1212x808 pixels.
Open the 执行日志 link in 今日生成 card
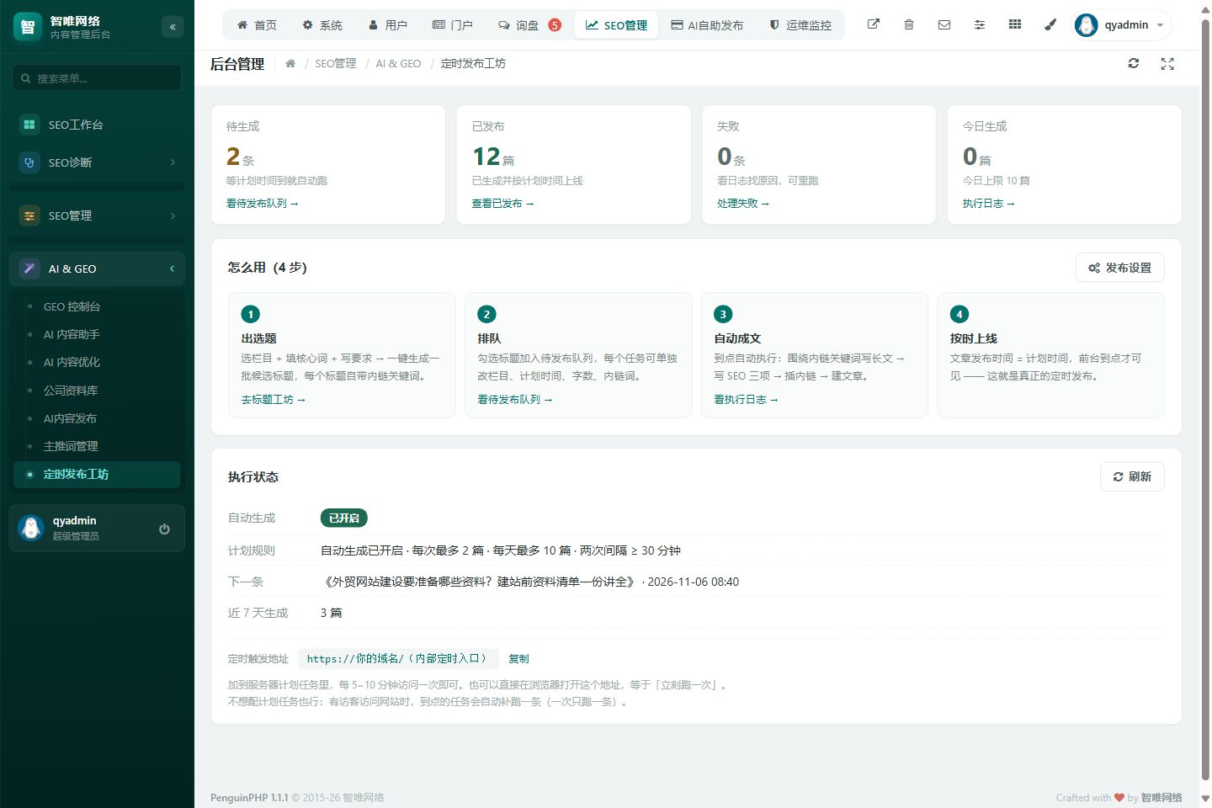(989, 204)
